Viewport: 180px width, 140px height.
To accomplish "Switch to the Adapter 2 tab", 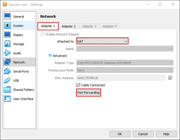I will click(69, 26).
